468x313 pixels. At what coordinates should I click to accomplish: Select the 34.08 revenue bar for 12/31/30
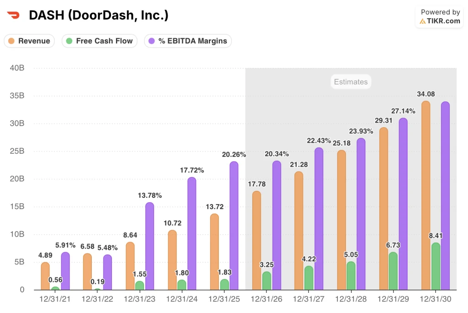pyautogui.click(x=425, y=195)
